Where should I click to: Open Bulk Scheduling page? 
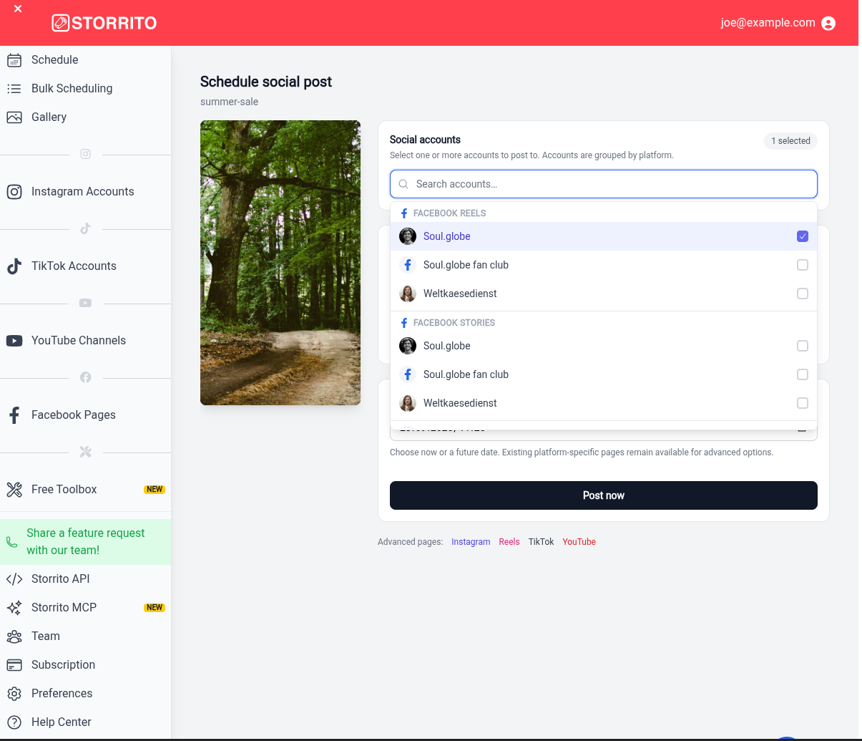[x=86, y=89]
